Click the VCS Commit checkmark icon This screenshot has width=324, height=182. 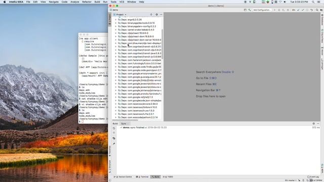[x=303, y=10]
